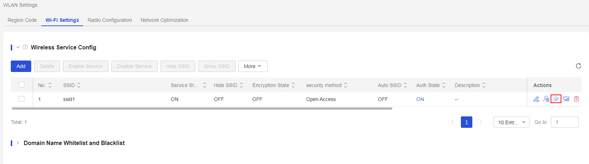
Task: Click the palette icon highlighted in red
Action: [x=556, y=99]
